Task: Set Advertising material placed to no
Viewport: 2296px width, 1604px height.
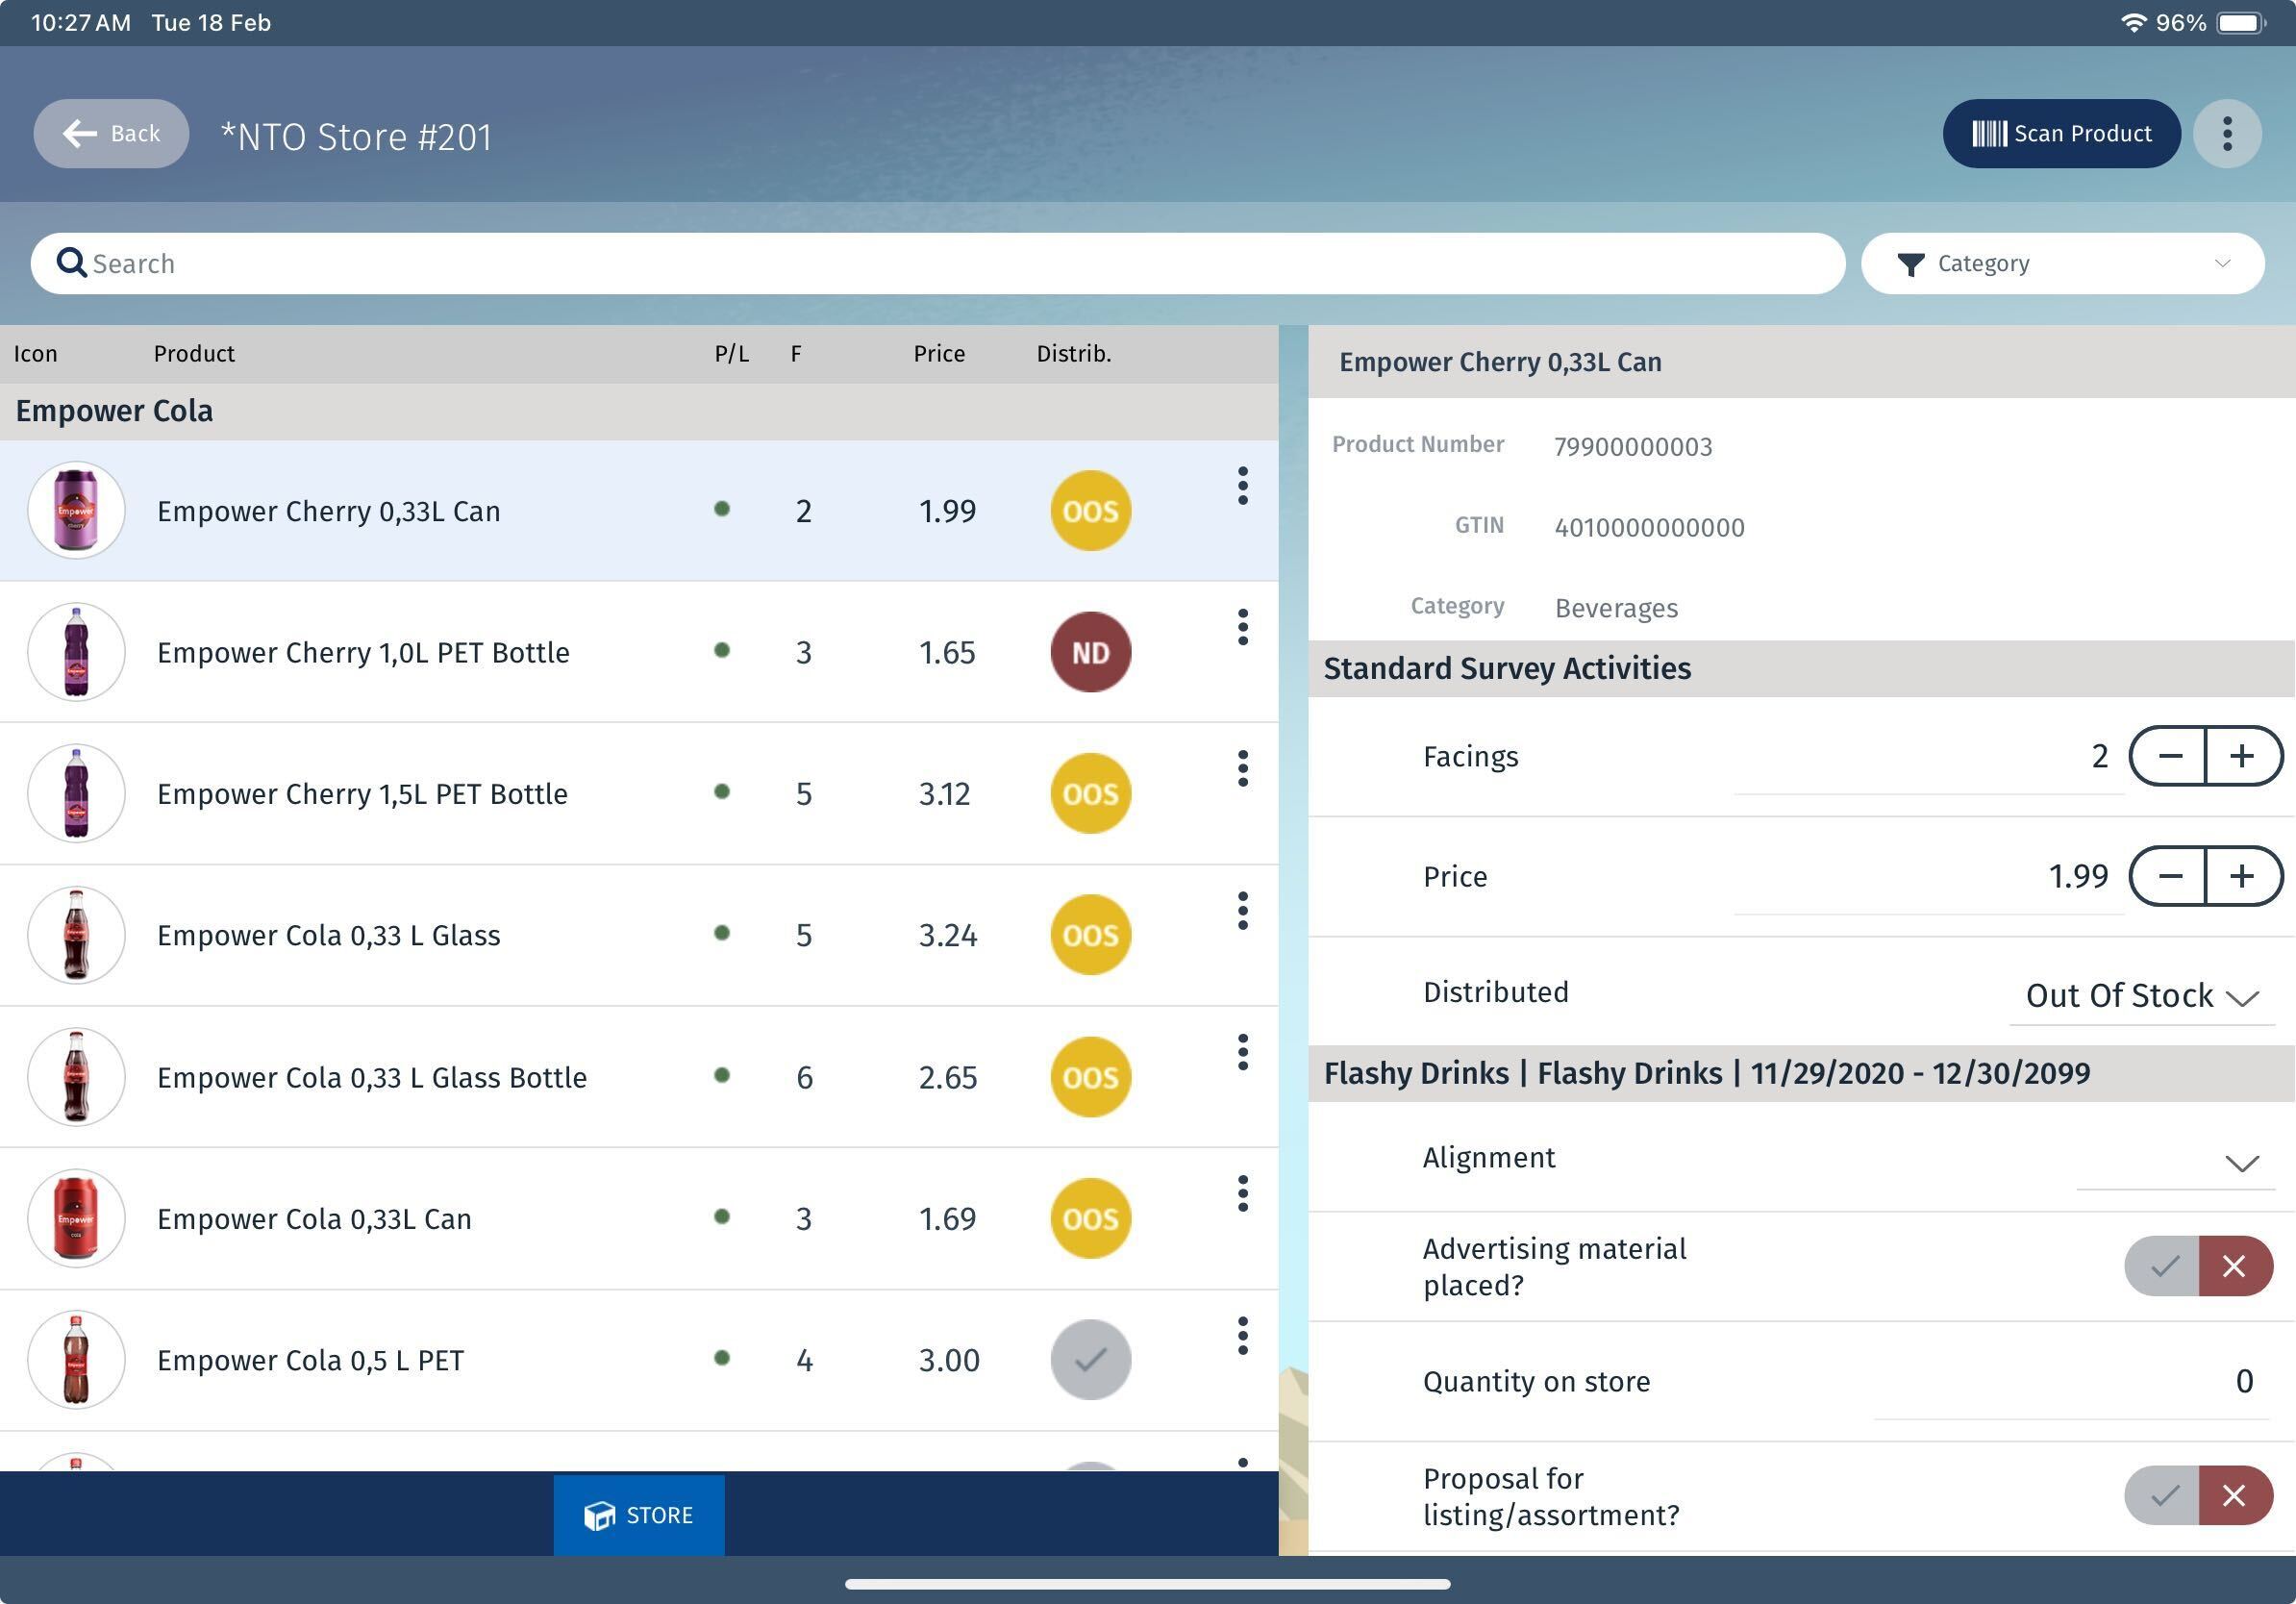Action: pyautogui.click(x=2236, y=1266)
